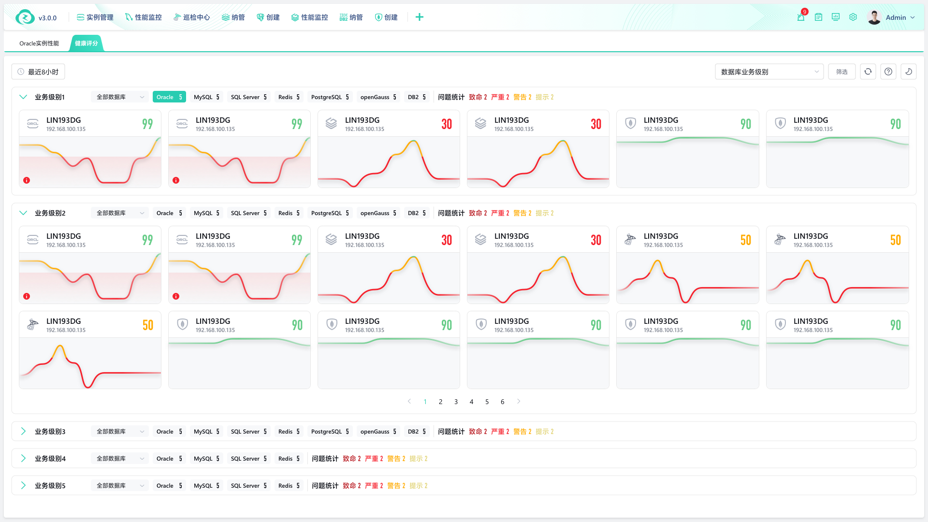Viewport: 928px width, 522px height.
Task: Expand the 业务级别3 section
Action: 23,432
